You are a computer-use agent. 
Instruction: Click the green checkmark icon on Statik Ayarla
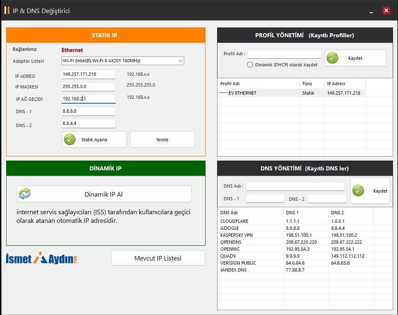[70, 140]
